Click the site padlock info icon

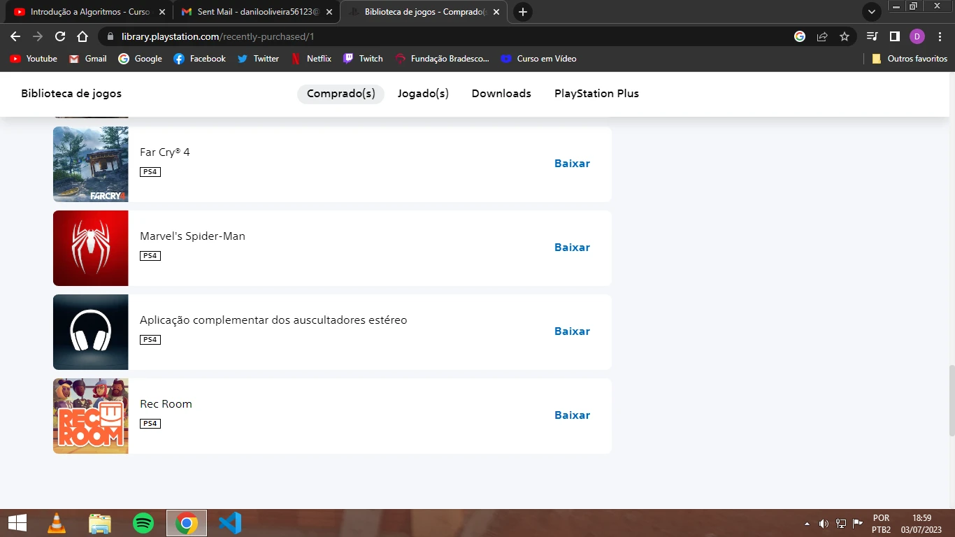[110, 36]
